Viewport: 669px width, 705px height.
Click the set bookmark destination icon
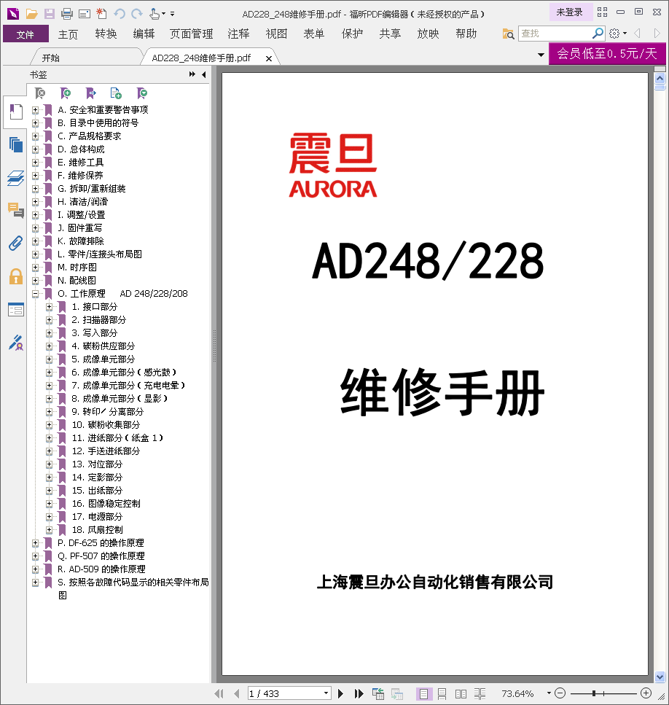91,93
